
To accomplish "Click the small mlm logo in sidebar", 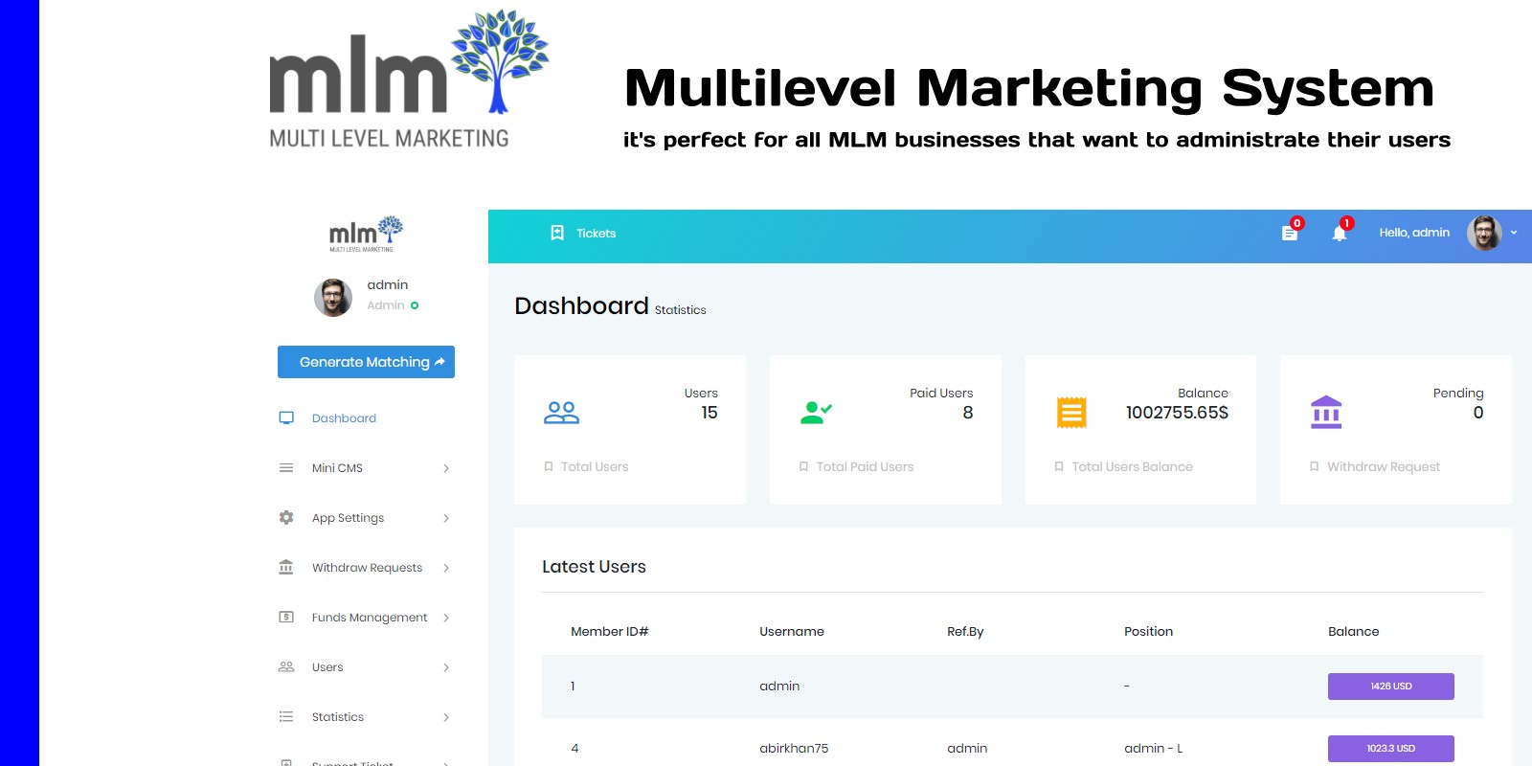I will pyautogui.click(x=366, y=234).
